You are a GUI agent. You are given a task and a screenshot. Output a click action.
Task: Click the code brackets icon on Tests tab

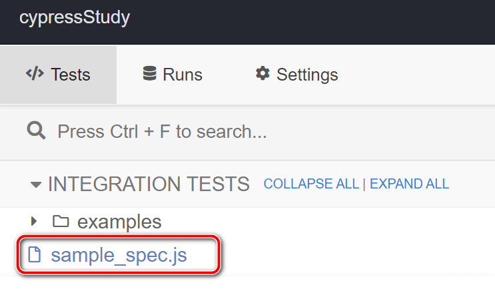[35, 73]
